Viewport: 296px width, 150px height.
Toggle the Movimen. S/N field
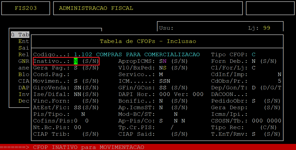pyautogui.click(x=76, y=81)
